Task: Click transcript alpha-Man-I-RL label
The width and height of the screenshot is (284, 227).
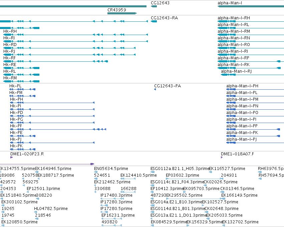Action: [233, 25]
